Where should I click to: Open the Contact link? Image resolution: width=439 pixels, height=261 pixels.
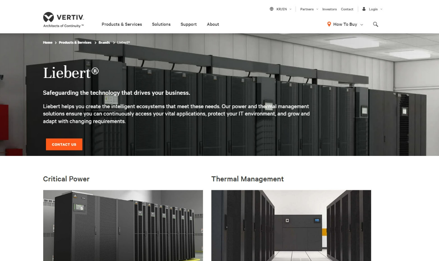click(x=347, y=9)
